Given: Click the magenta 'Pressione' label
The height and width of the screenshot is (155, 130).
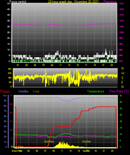Looking at the screenshot, I should click(110, 2).
